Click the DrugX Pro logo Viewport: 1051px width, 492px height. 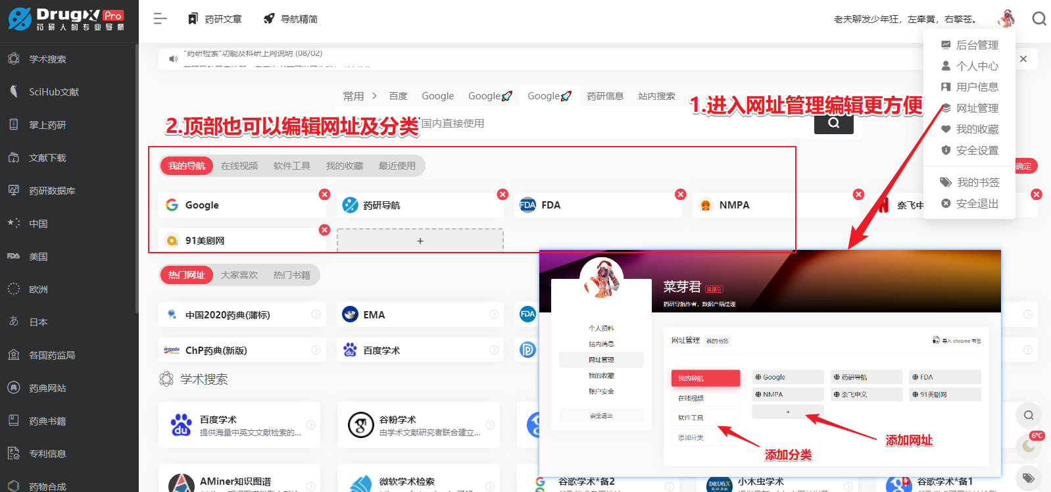(66, 19)
